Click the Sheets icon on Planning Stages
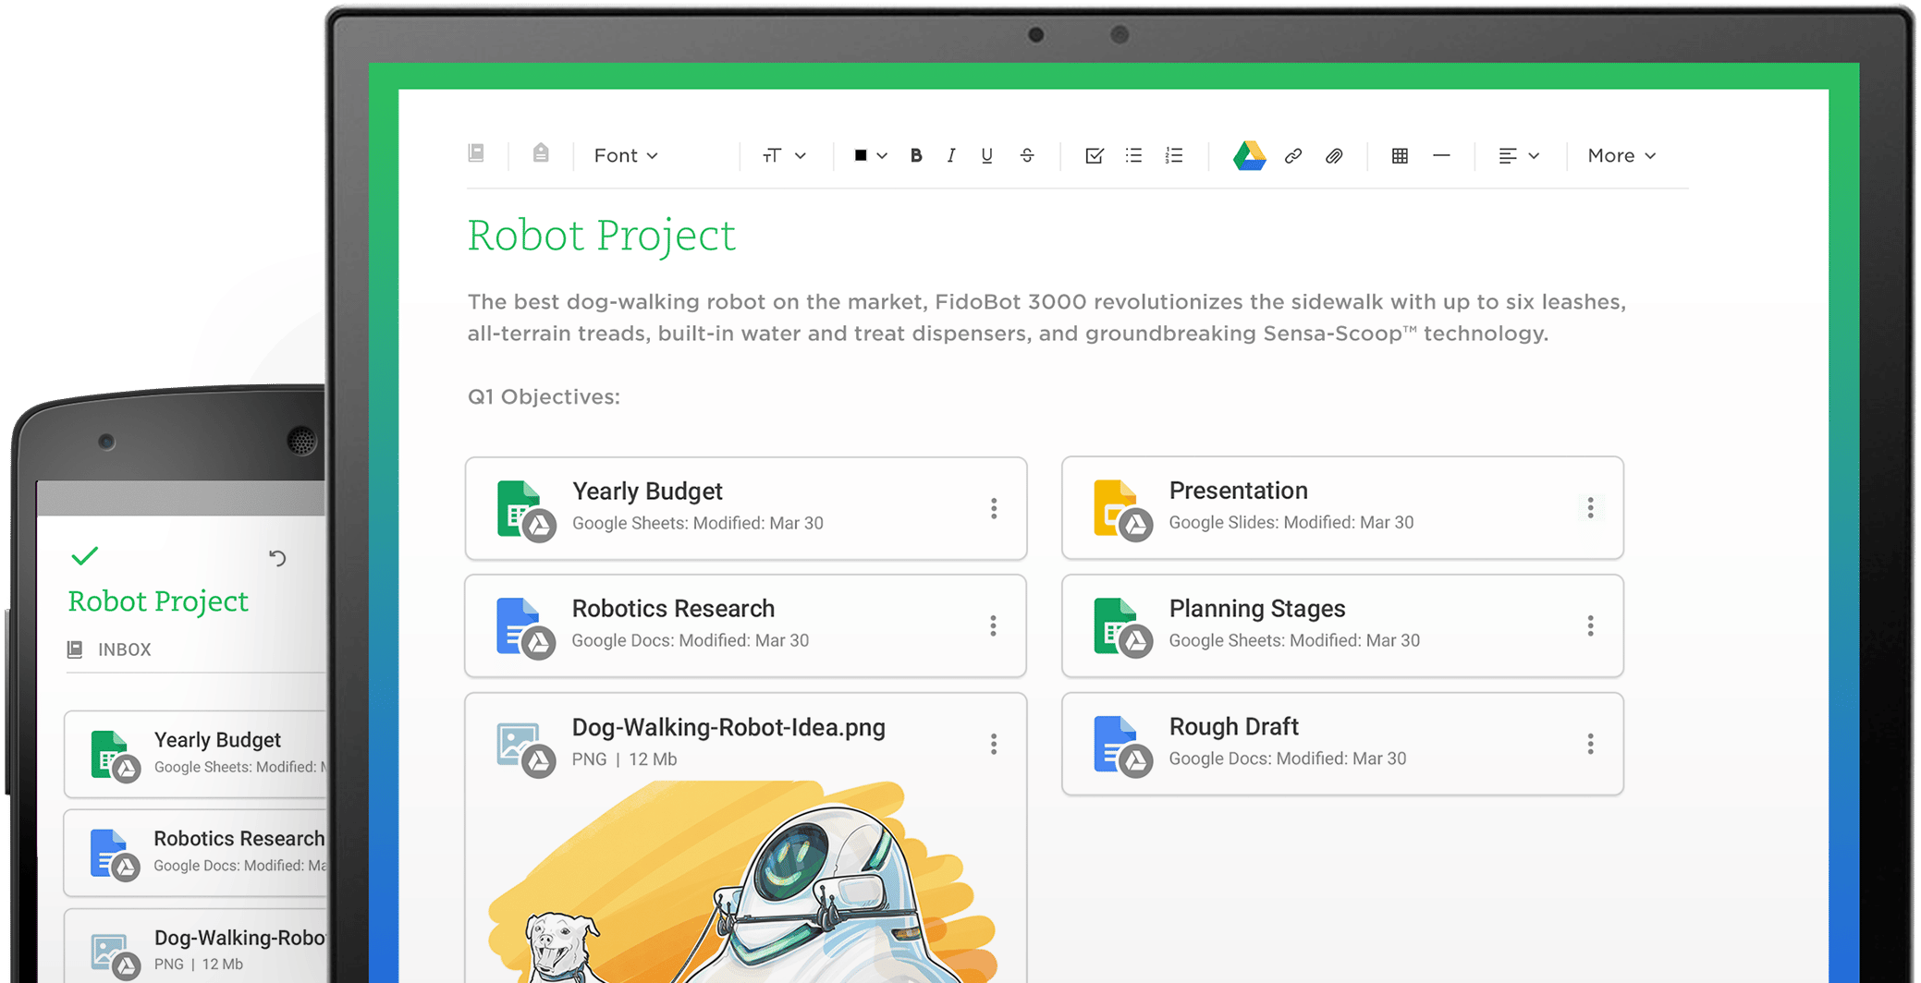This screenshot has width=1921, height=983. coord(1121,628)
